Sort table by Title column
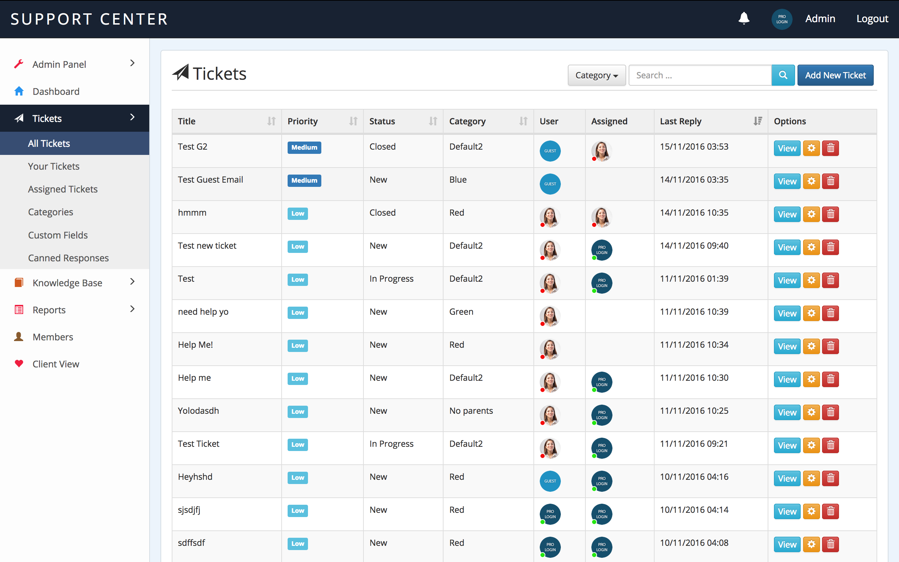The width and height of the screenshot is (899, 562). coord(271,121)
